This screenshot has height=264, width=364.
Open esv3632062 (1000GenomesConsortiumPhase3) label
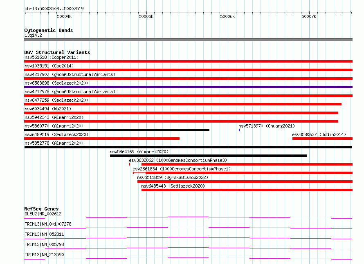coord(178,160)
